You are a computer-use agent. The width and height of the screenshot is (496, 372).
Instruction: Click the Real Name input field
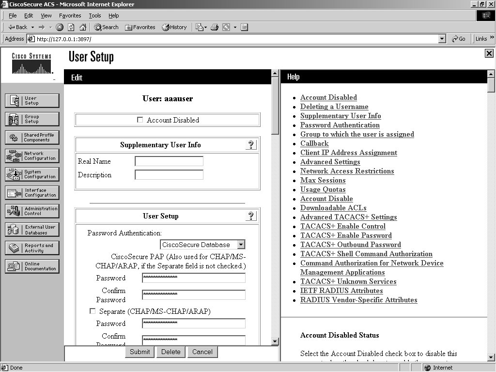coord(169,161)
